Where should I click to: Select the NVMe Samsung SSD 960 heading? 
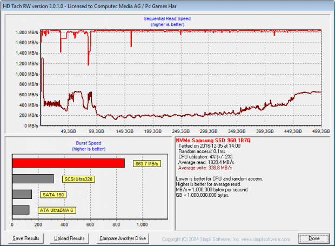[216, 140]
